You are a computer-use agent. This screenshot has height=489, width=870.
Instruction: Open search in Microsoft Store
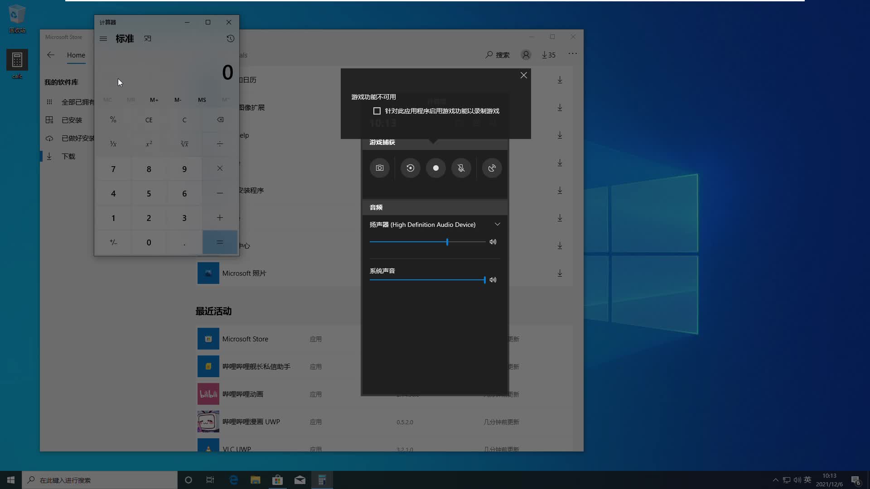(498, 55)
